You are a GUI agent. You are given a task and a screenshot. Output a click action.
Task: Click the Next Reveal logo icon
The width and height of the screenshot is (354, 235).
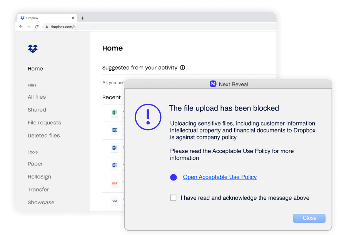click(x=213, y=84)
